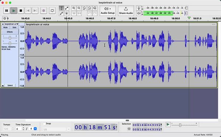Fit selection to width zoom icon
This screenshot has height=137, width=221.
coord(84,8)
